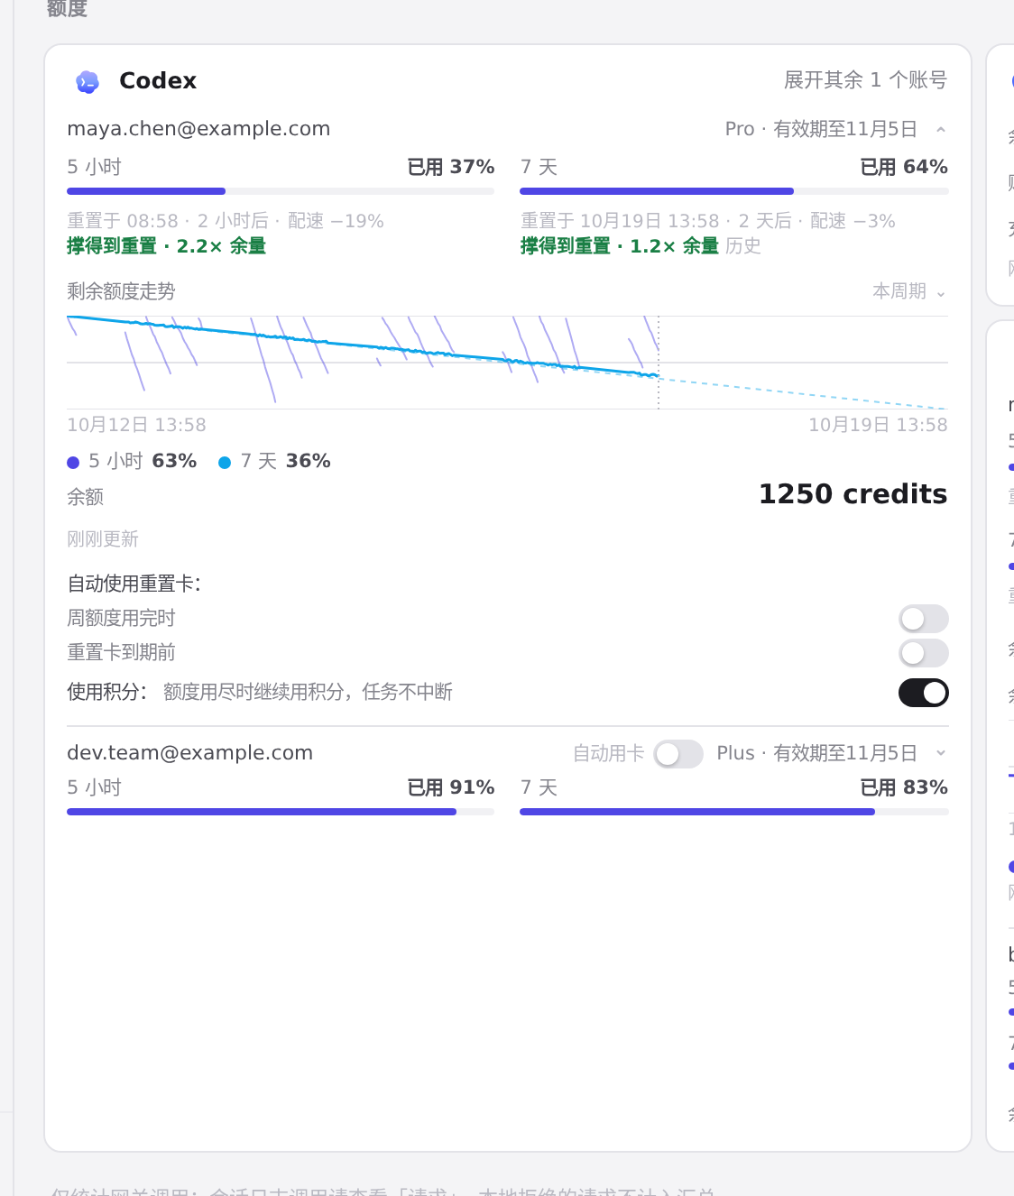
Task: Click 已用 64% usage text
Action: (904, 167)
